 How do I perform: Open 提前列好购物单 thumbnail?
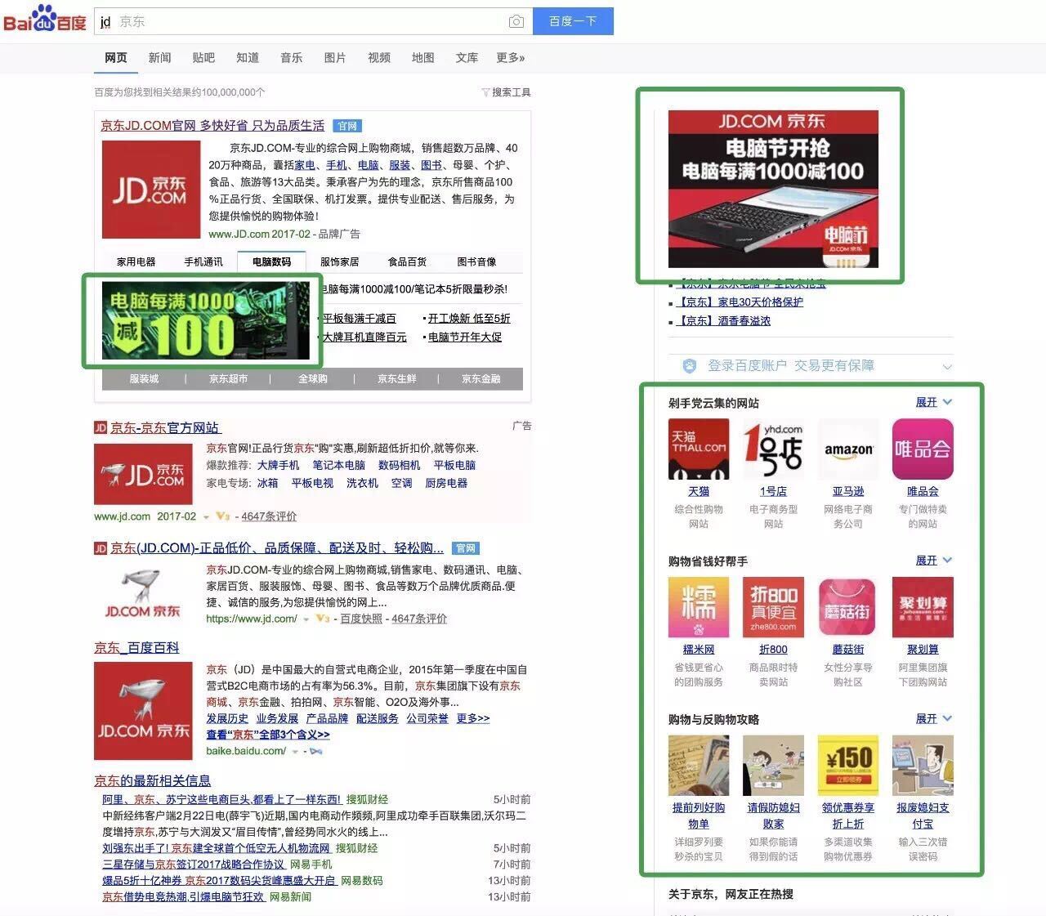[699, 765]
